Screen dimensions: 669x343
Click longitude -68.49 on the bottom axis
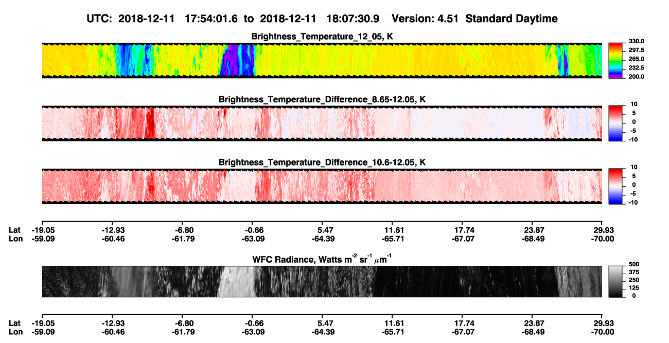tap(534, 332)
